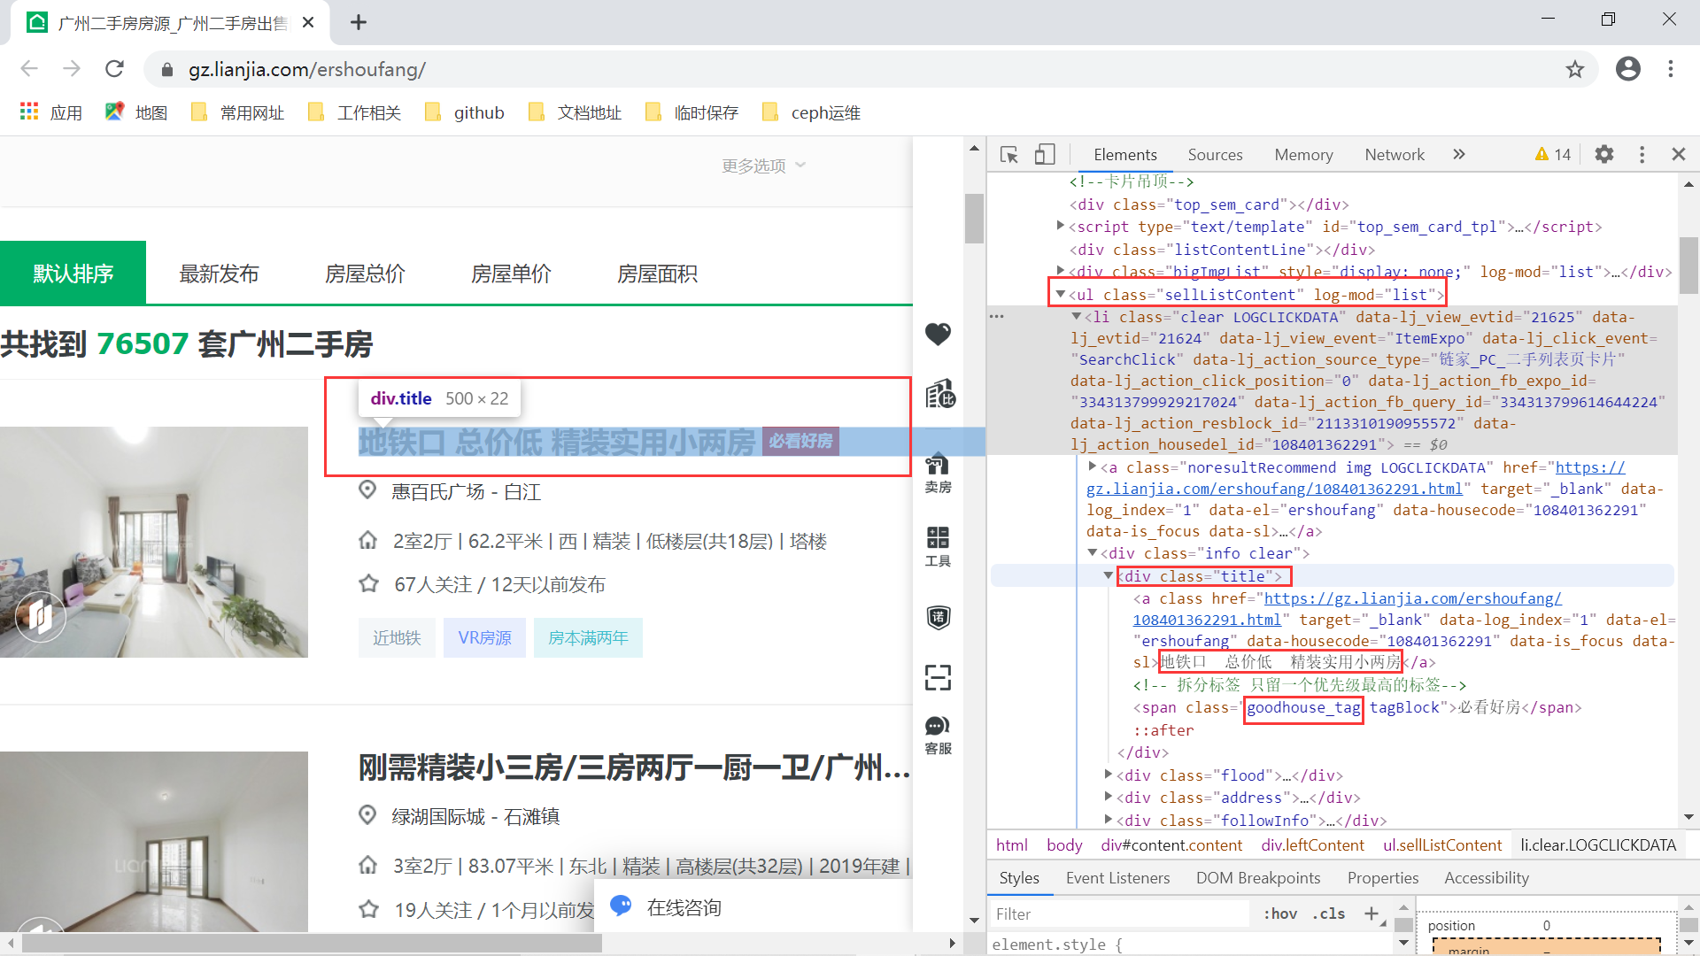The image size is (1700, 956).
Task: Select the 默认排序 default sort tab
Action: 73,274
